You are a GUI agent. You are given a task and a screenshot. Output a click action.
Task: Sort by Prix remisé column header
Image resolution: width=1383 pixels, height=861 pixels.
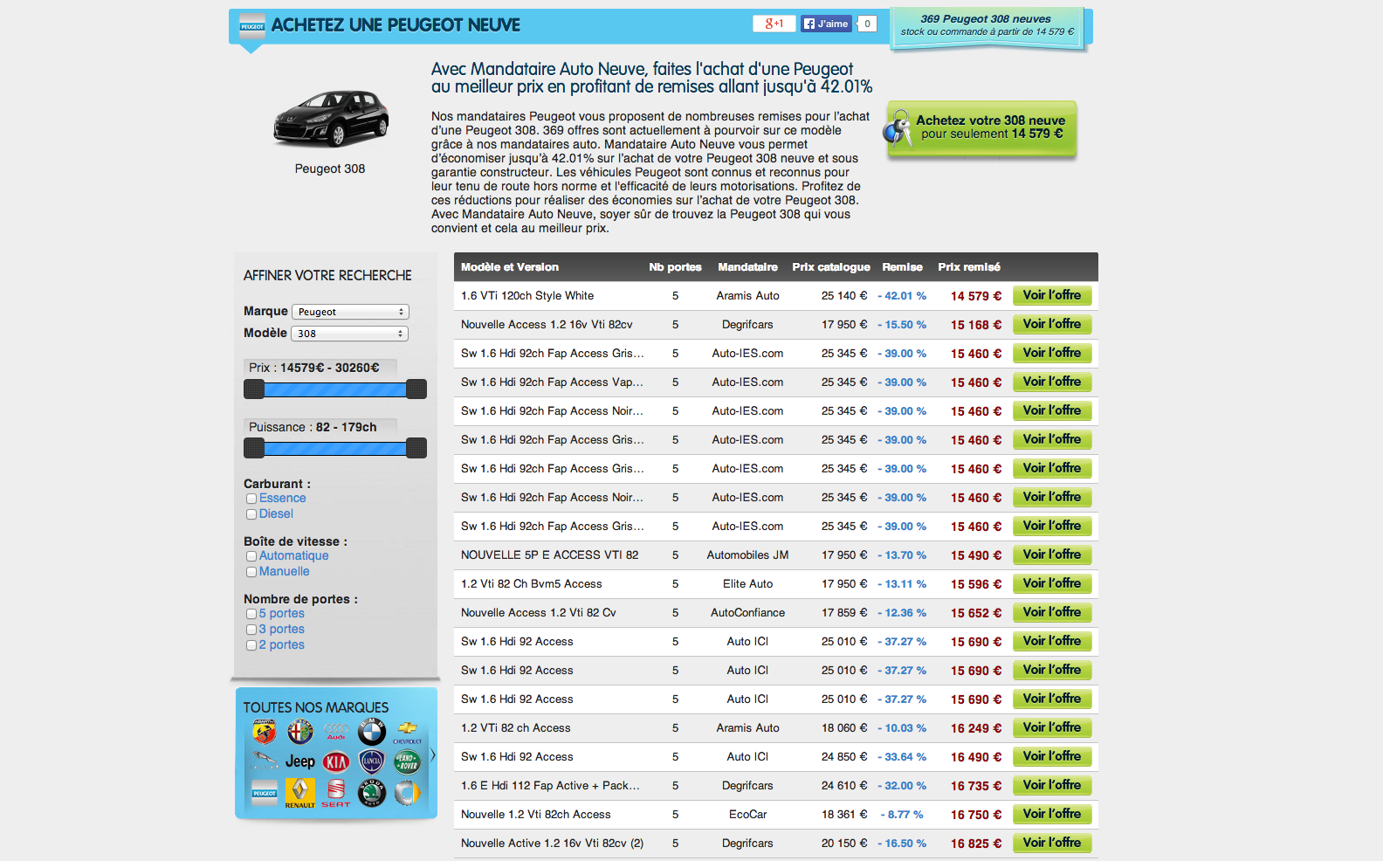[x=969, y=267]
